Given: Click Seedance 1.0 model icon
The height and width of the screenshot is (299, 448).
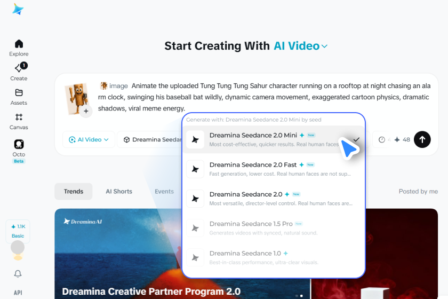Looking at the screenshot, I should coord(195,257).
